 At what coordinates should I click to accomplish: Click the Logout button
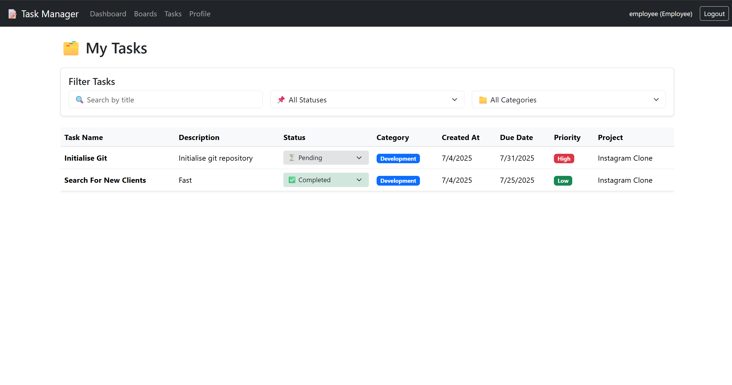(714, 14)
